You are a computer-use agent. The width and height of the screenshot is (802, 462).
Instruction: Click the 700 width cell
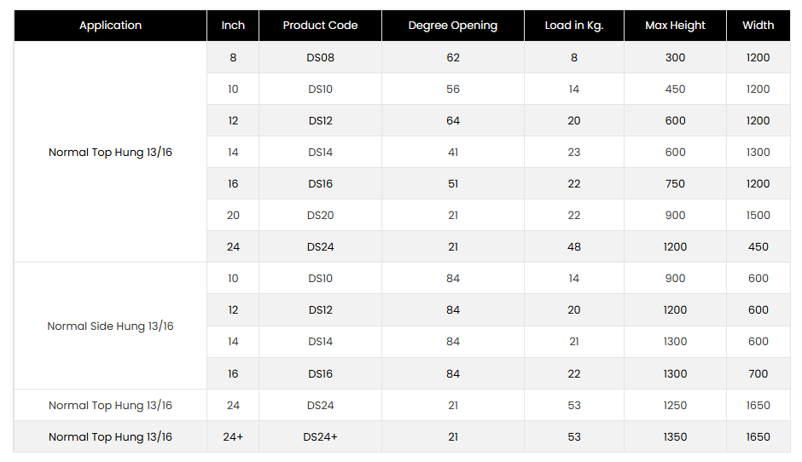758,374
